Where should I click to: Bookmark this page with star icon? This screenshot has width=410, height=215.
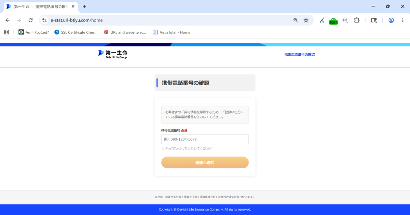(x=306, y=20)
